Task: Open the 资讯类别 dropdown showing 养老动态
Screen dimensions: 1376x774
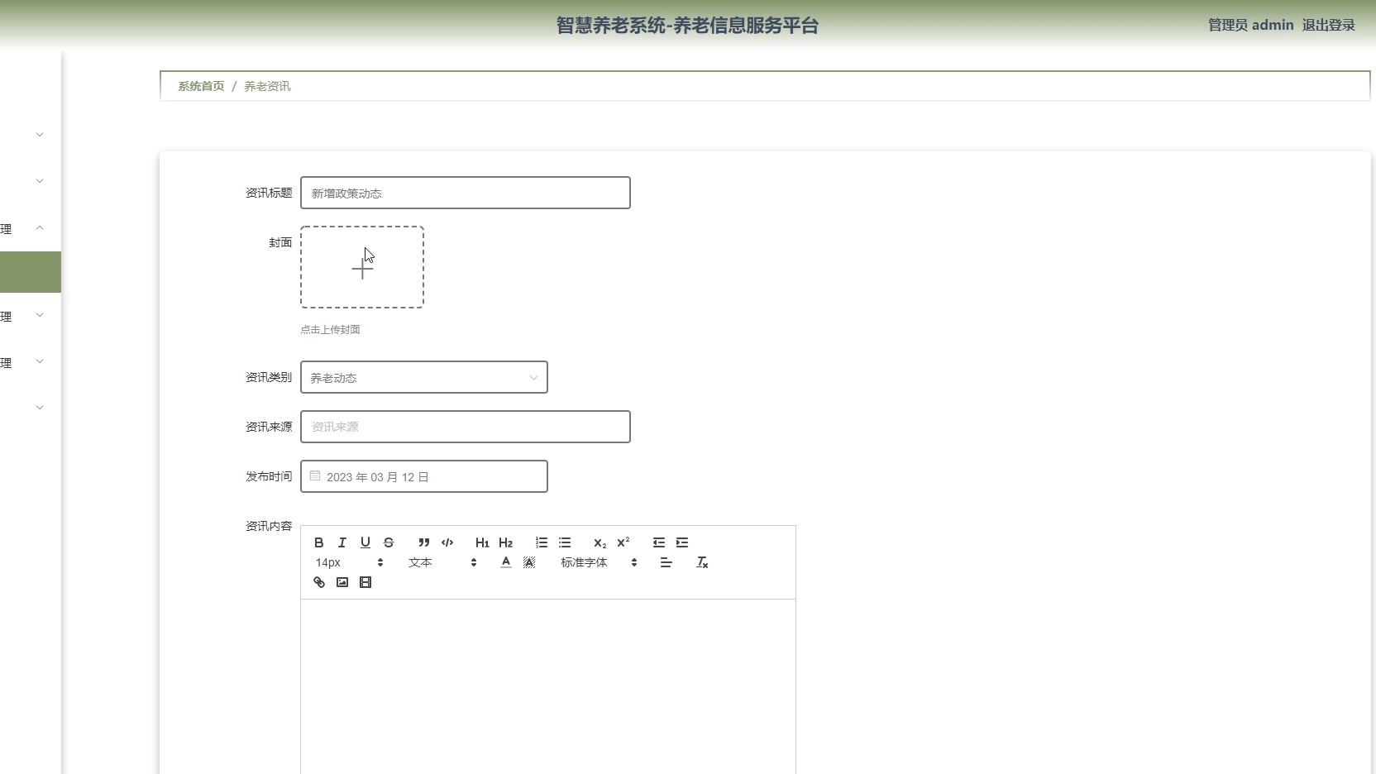Action: pyautogui.click(x=424, y=377)
